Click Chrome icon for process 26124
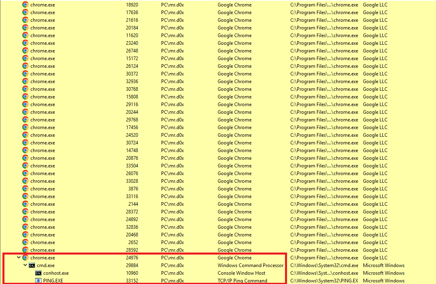 [25, 66]
